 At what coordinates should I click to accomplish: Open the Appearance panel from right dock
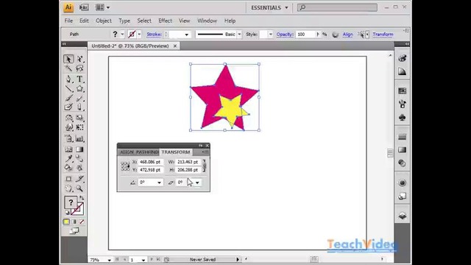tap(403, 183)
